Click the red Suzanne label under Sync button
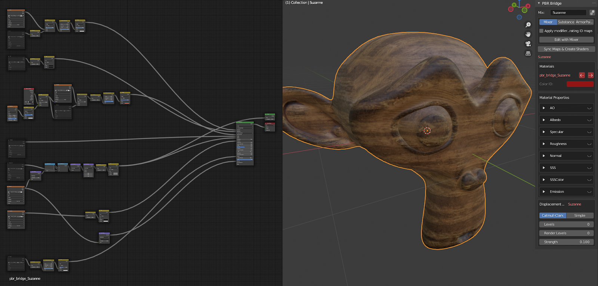This screenshot has width=598, height=286. 545,57
